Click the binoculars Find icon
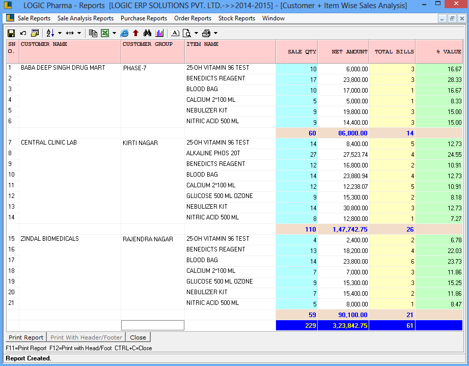Image resolution: width=469 pixels, height=366 pixels. click(x=147, y=33)
